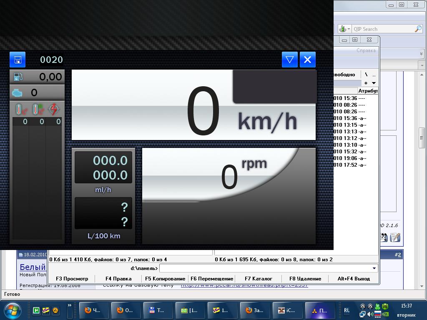
Task: Click the blue down-triangle button in dashboard
Action: (x=289, y=60)
